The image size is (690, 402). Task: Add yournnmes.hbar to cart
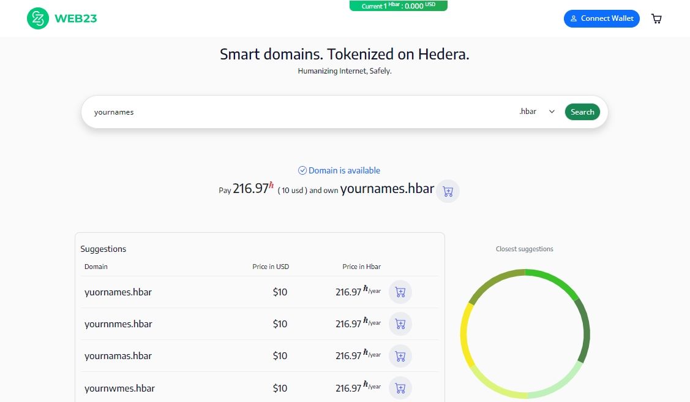400,324
